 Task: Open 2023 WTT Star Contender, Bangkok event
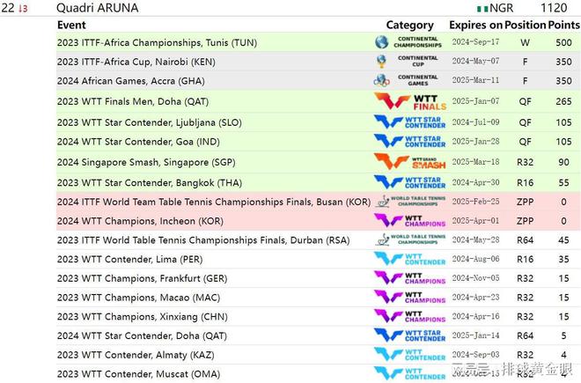150,182
